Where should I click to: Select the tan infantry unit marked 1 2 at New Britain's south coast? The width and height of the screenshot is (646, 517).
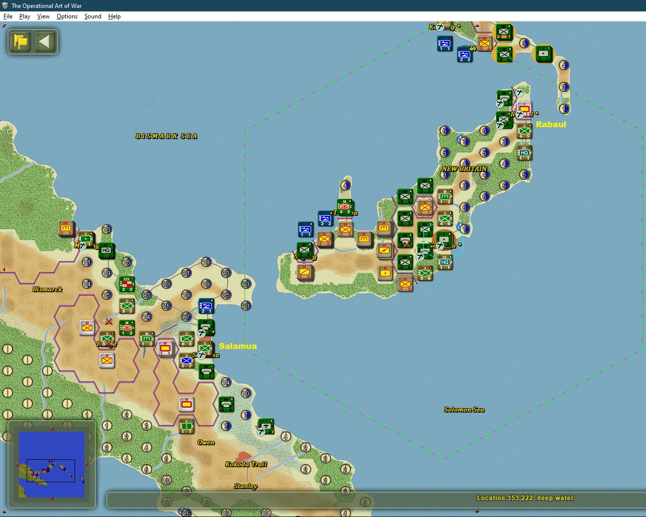coord(405,284)
